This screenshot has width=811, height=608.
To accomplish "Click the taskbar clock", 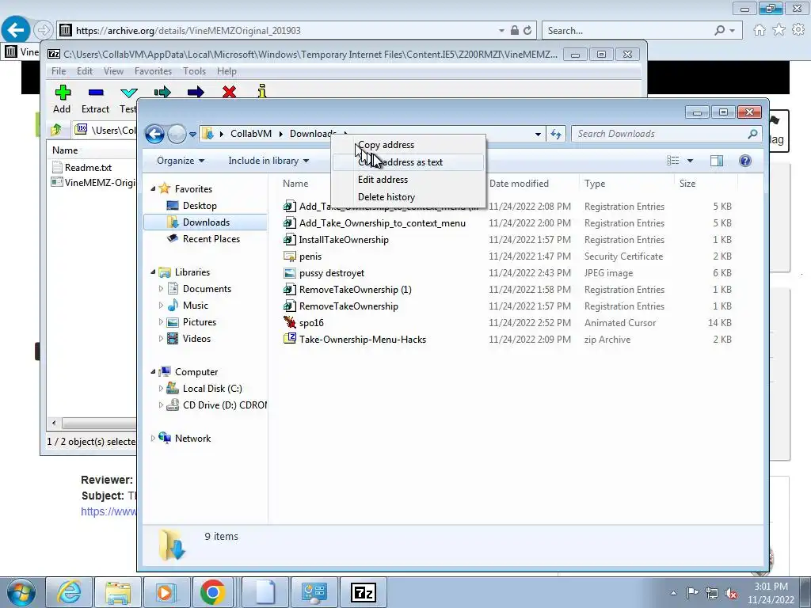I will (x=770, y=593).
